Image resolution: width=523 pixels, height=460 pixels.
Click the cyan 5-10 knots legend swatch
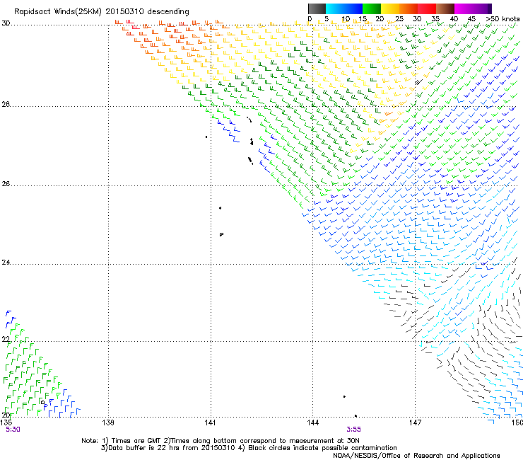(335, 8)
